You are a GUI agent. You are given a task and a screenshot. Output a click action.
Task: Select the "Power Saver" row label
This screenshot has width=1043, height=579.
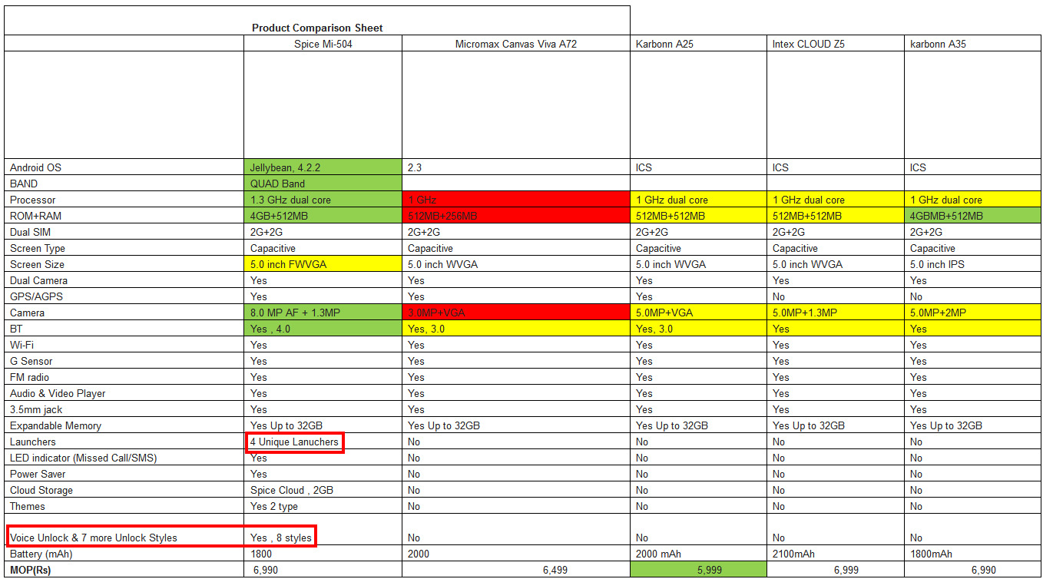click(38, 474)
